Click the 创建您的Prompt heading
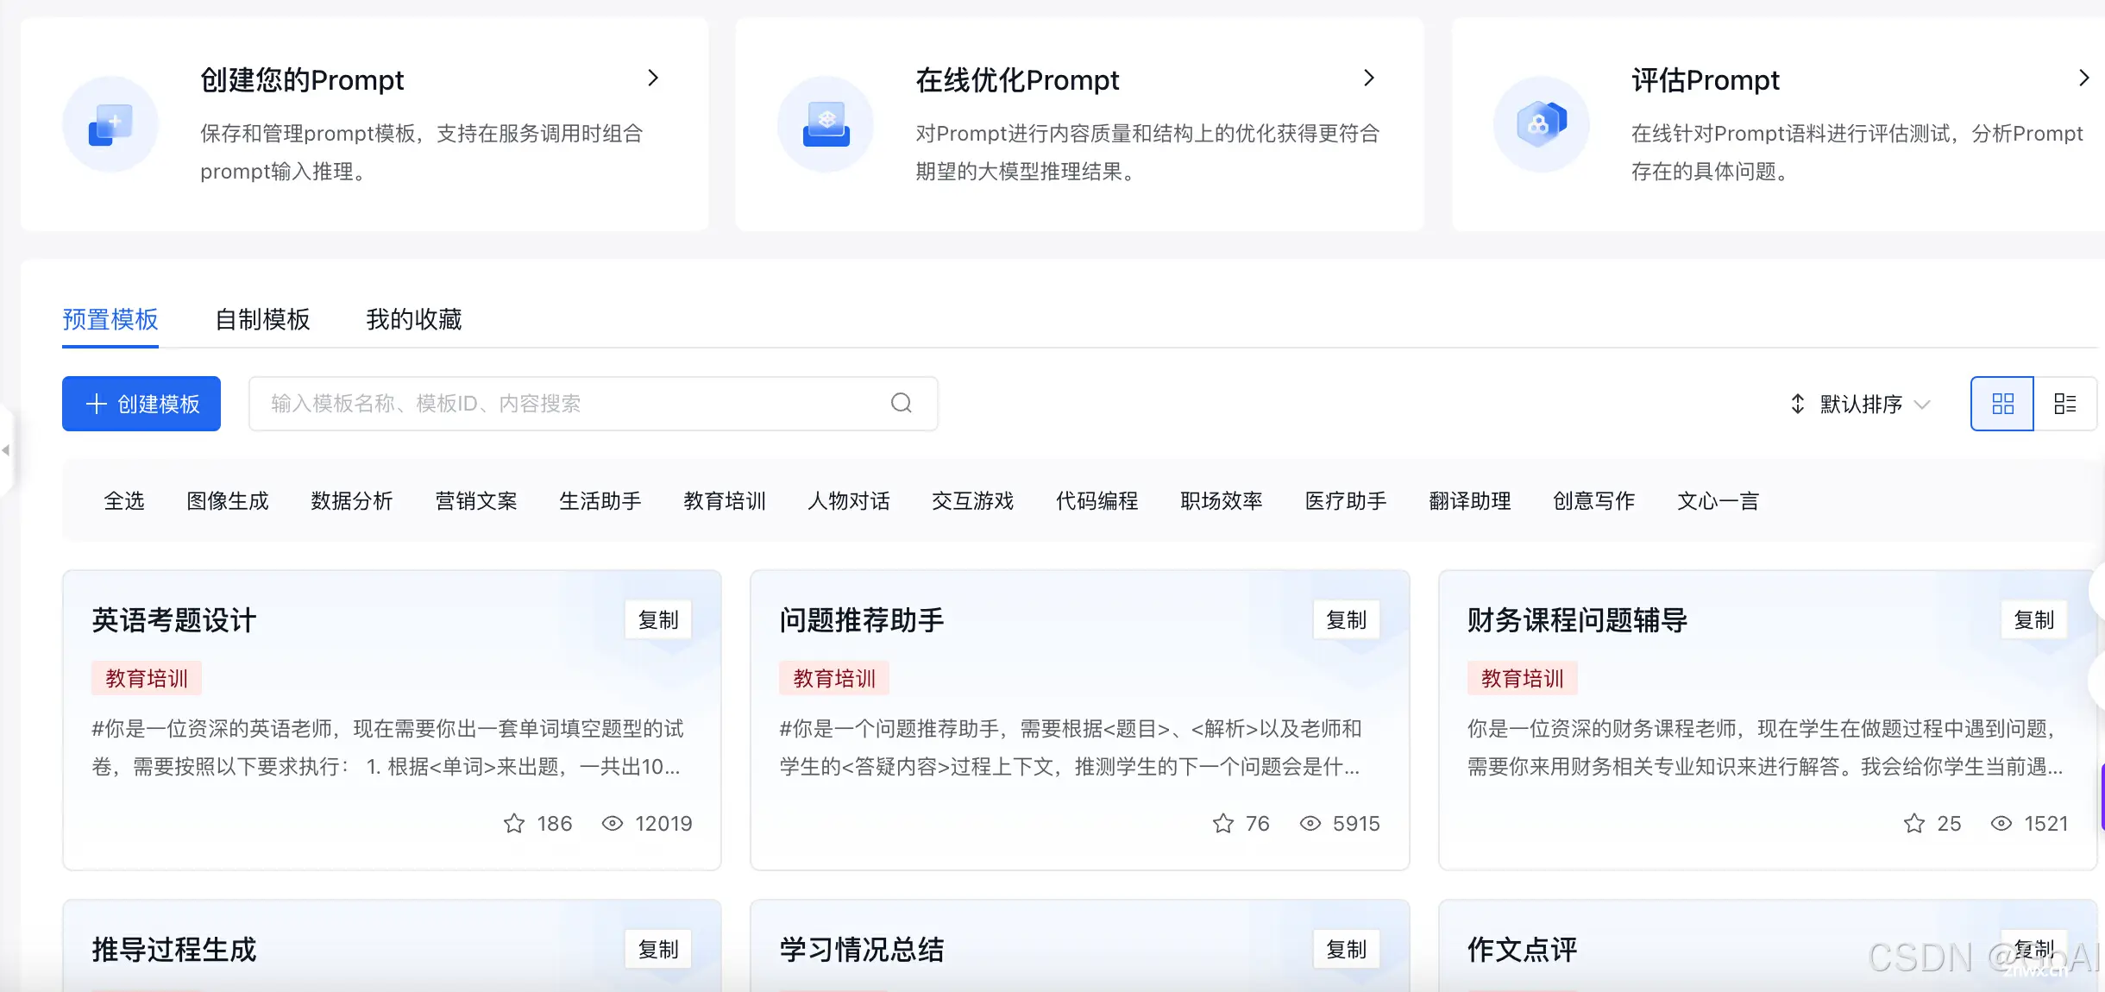 point(302,80)
